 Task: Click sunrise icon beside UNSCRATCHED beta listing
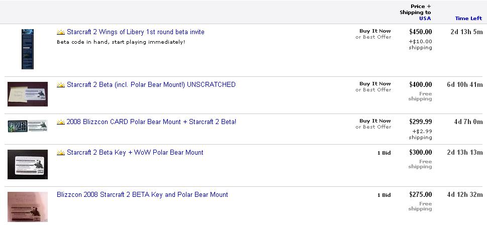point(61,85)
